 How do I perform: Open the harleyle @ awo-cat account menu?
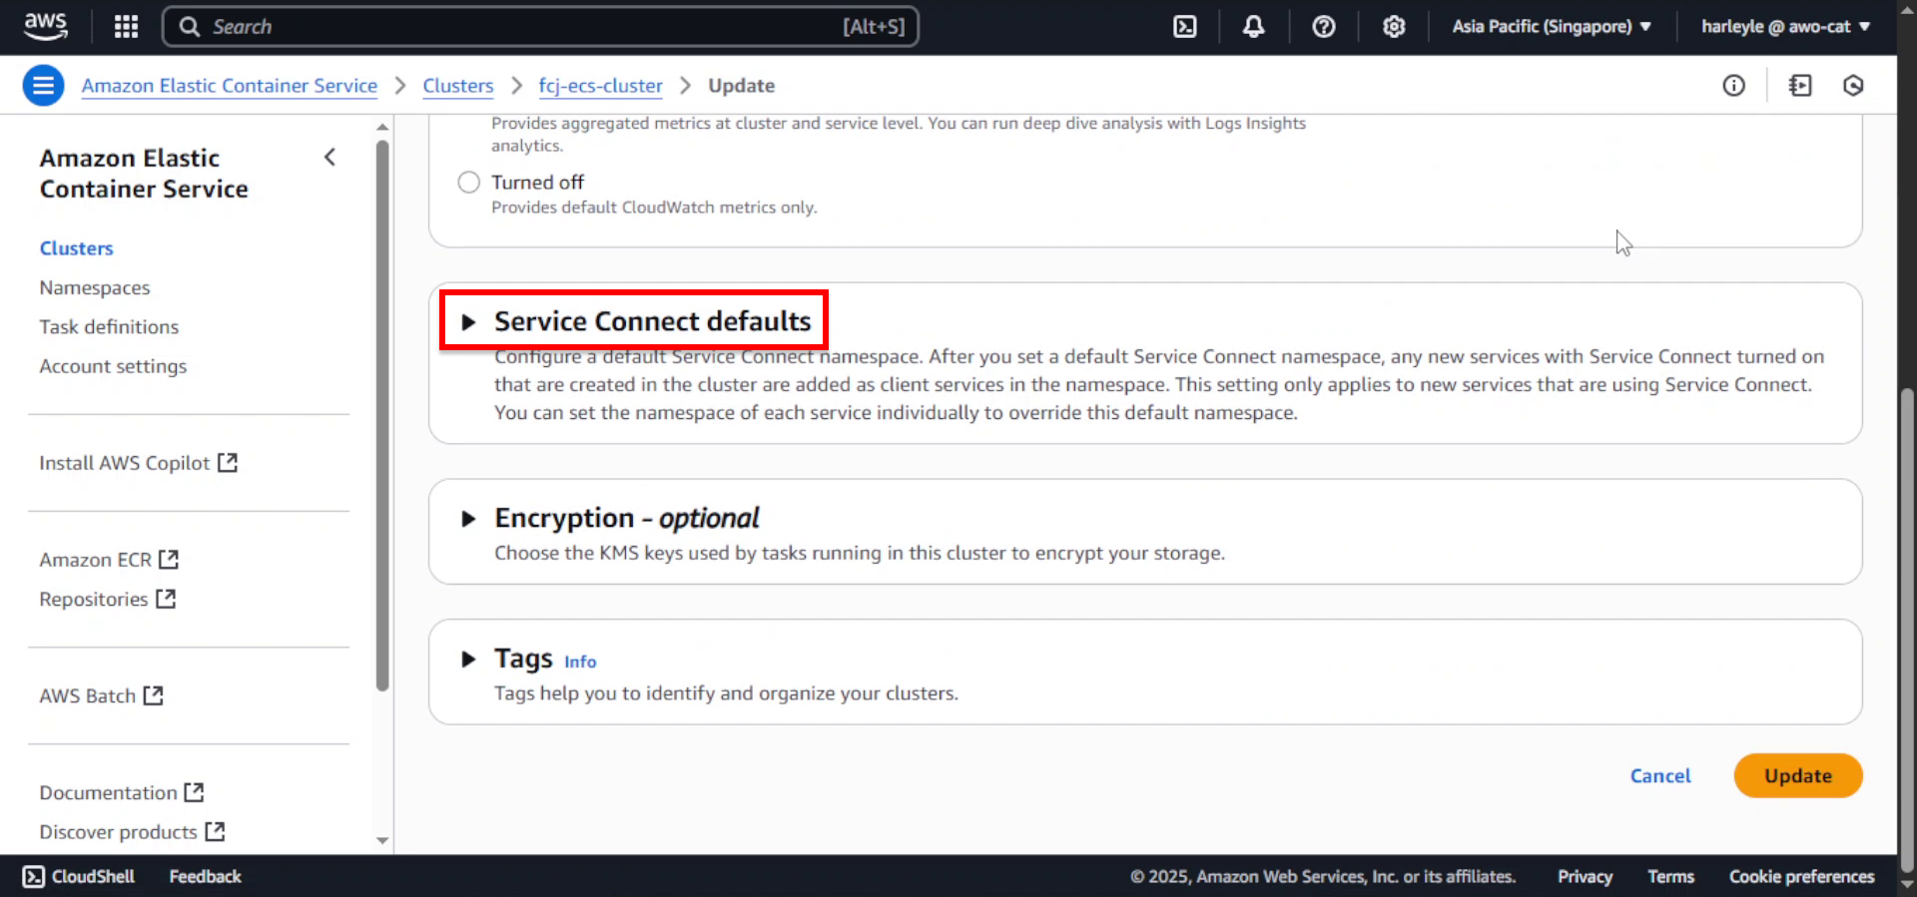point(1785,27)
